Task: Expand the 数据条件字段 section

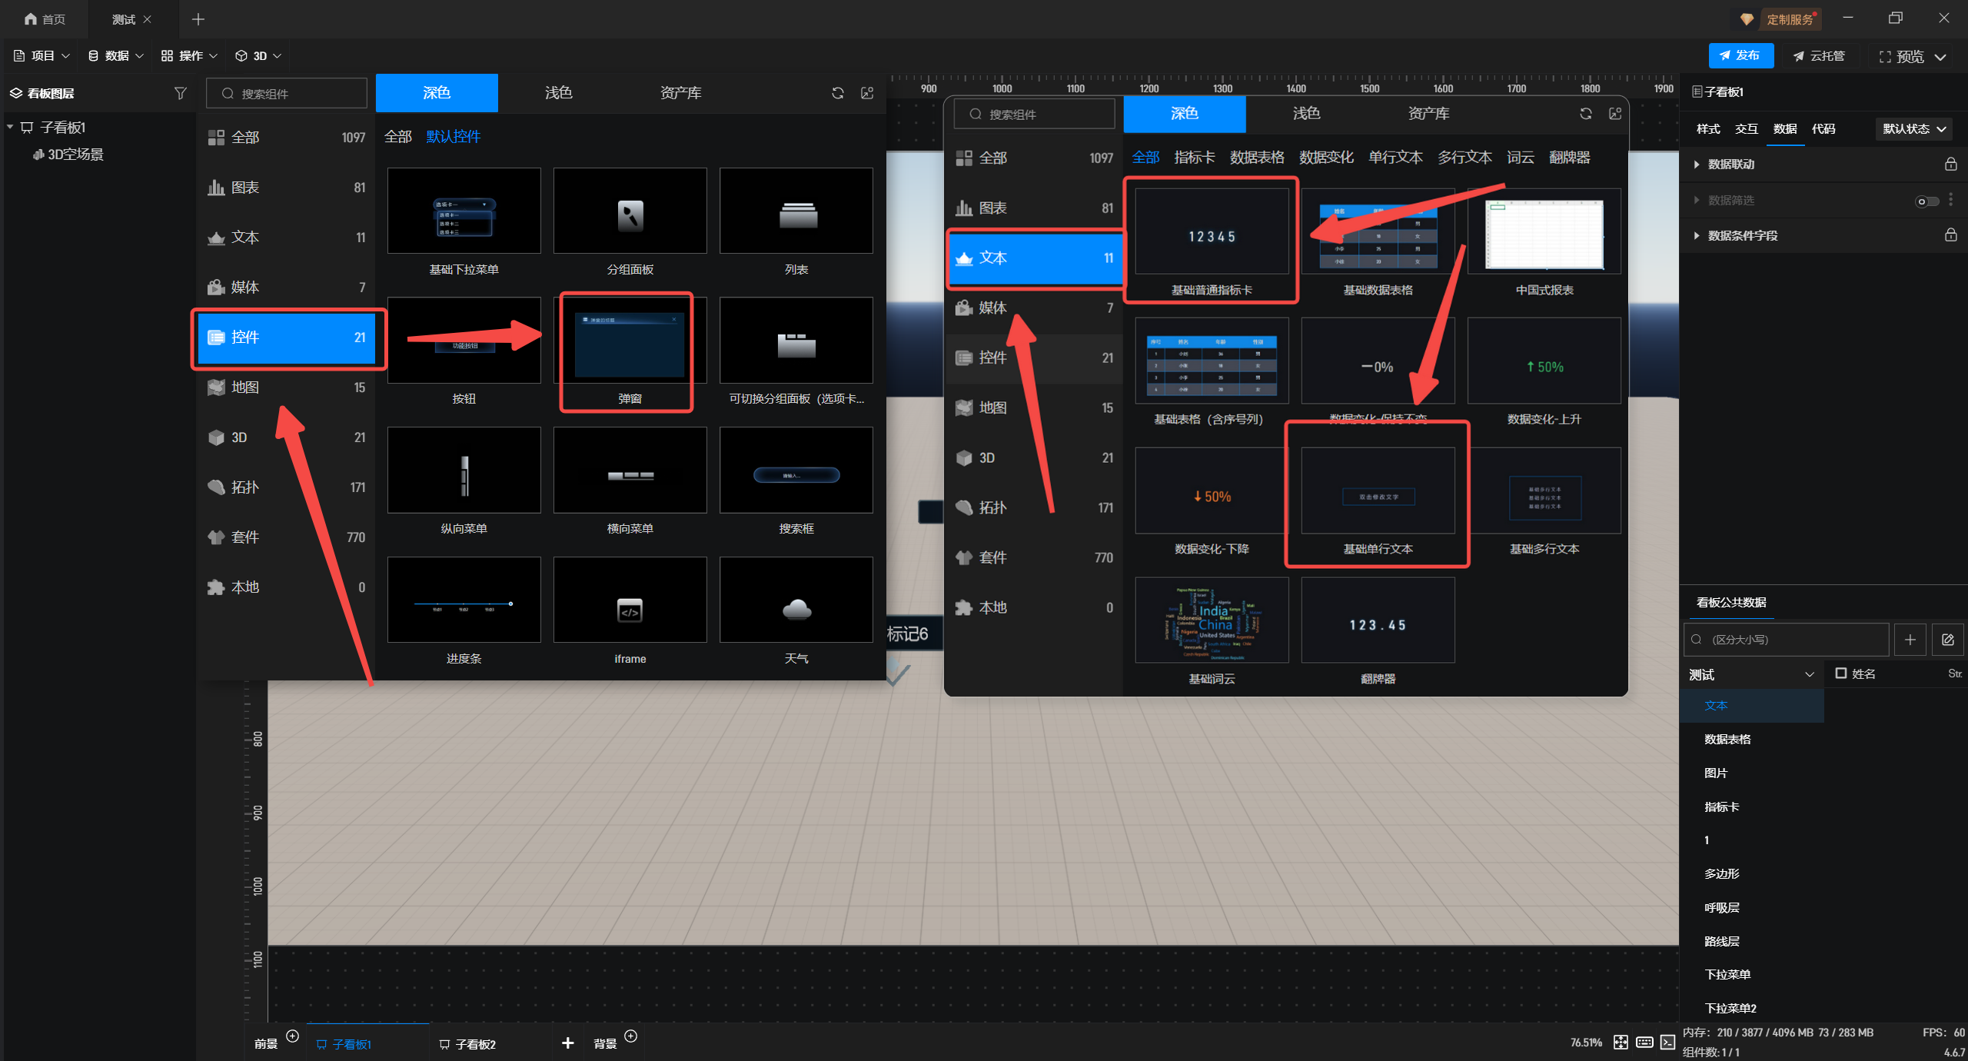Action: coord(1697,235)
